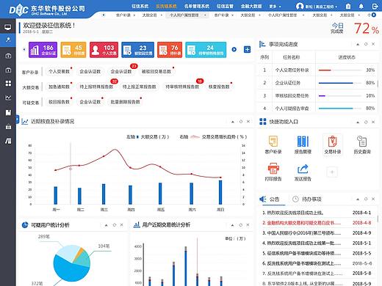Collapse the 近期核查及补录情况 panel
Image resolution: width=382 pixels, height=286 pixels.
(233, 122)
